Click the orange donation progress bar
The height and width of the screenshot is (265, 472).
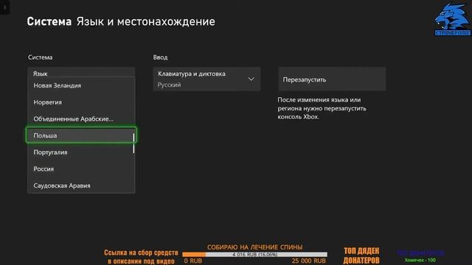point(254,255)
